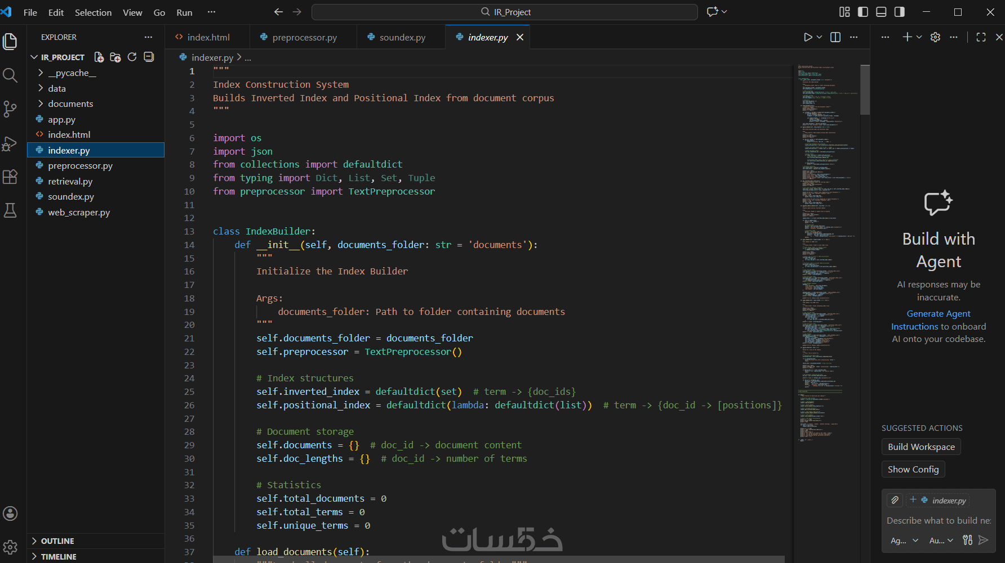Open Source Control view

point(10,109)
